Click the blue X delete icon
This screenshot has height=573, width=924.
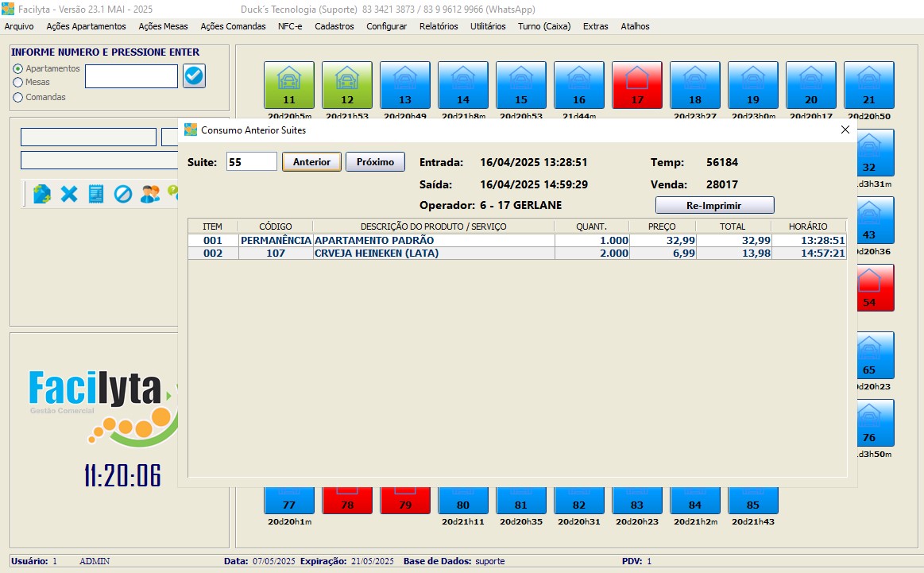[69, 194]
